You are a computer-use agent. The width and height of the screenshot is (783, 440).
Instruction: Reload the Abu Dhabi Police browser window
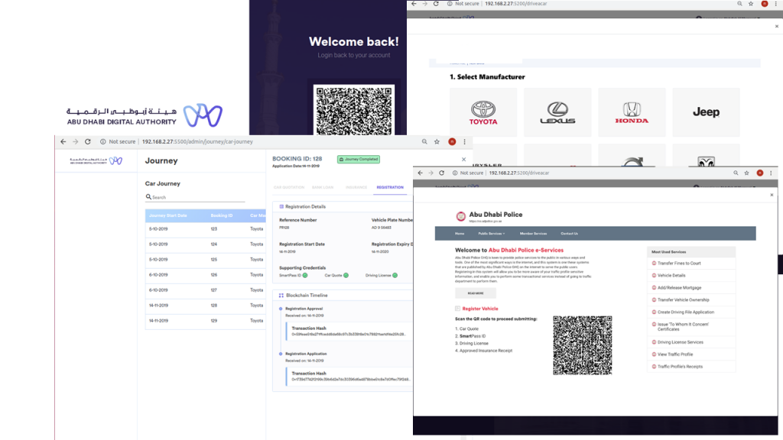tap(441, 173)
